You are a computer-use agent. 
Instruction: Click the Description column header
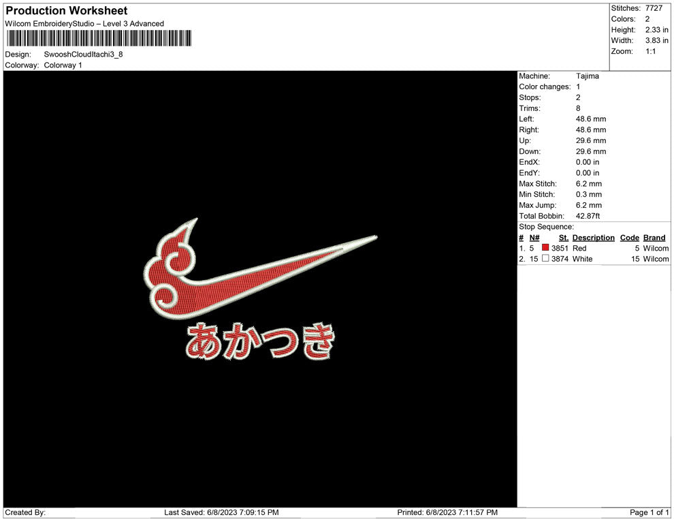point(593,238)
